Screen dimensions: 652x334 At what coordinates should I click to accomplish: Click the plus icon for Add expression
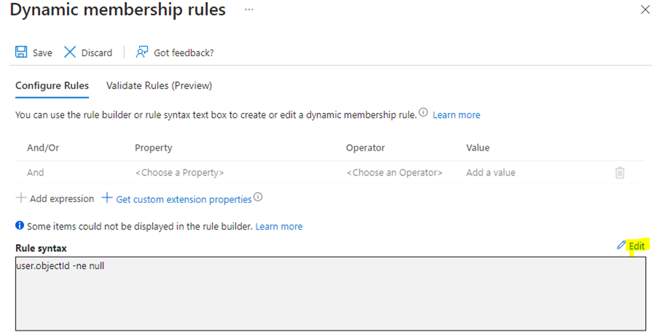point(21,198)
